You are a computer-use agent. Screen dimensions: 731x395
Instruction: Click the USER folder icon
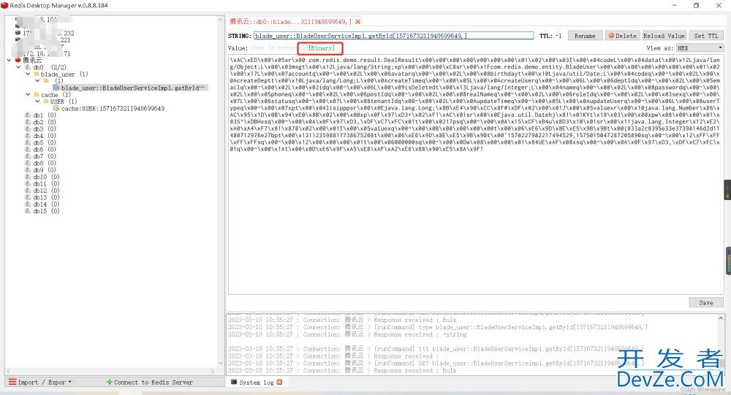(45, 101)
